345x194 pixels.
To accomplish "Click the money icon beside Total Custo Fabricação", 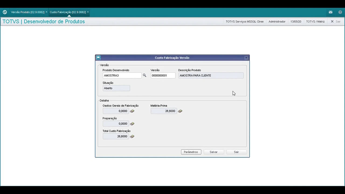I will (132, 136).
